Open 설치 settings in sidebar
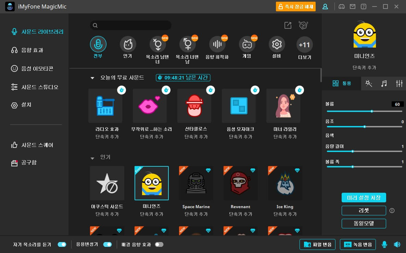 point(21,105)
